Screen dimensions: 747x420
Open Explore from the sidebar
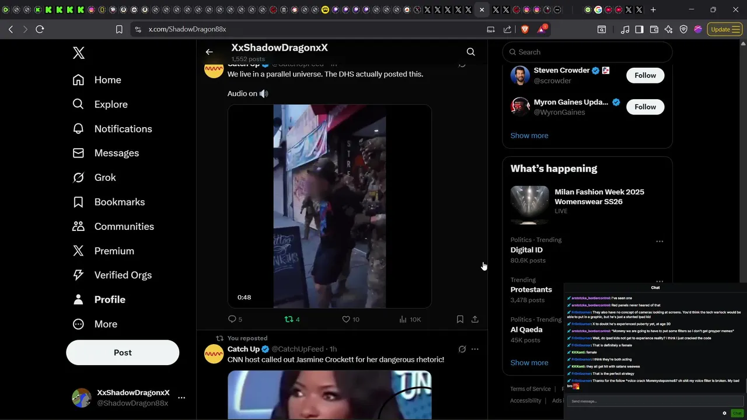tap(100, 104)
